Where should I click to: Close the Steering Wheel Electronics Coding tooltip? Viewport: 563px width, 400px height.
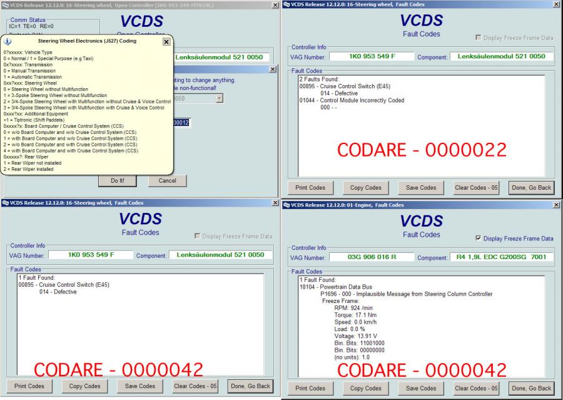click(166, 41)
